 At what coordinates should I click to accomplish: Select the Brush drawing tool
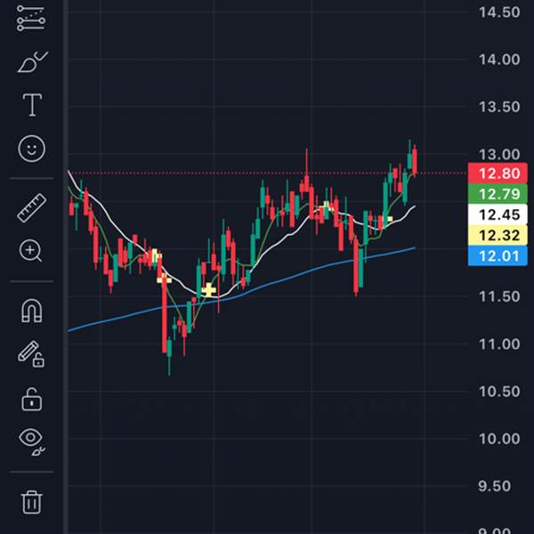[32, 62]
